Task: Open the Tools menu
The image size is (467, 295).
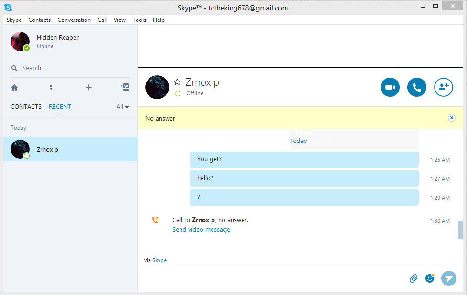Action: tap(139, 20)
